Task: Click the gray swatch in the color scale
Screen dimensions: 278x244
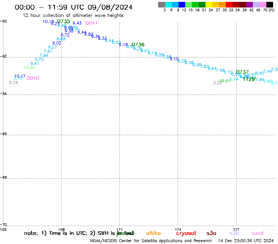Action: coord(162,5)
